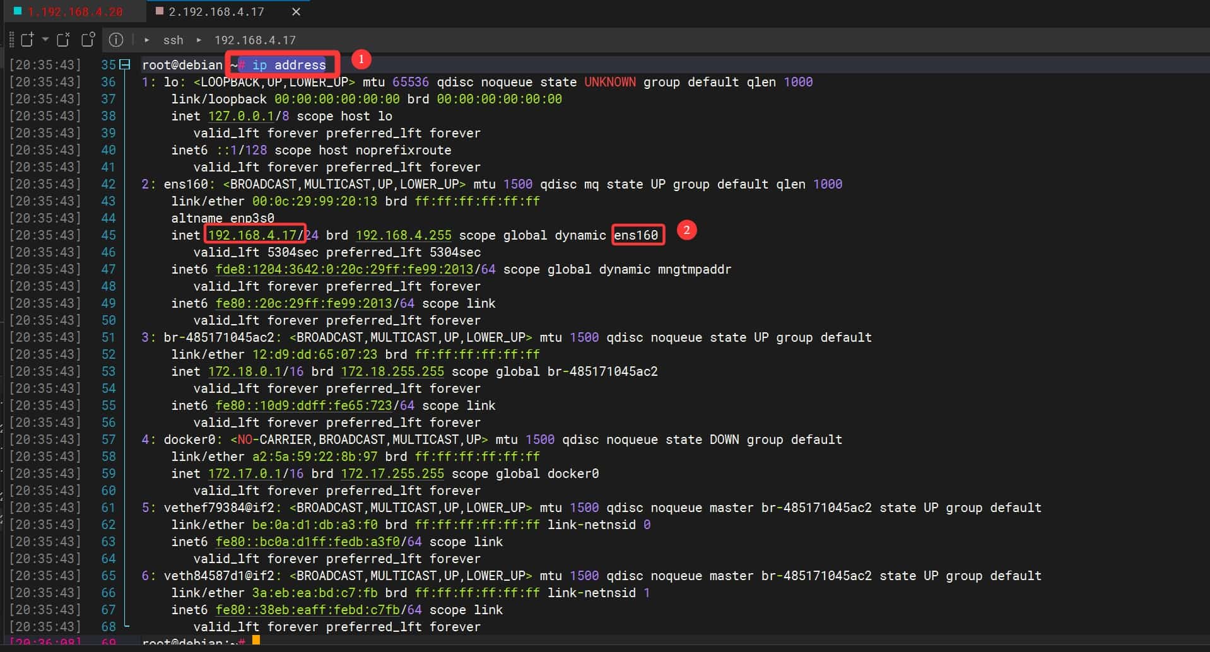This screenshot has width=1210, height=652.
Task: Open the 192.168.4.17 inet address link
Action: point(252,235)
